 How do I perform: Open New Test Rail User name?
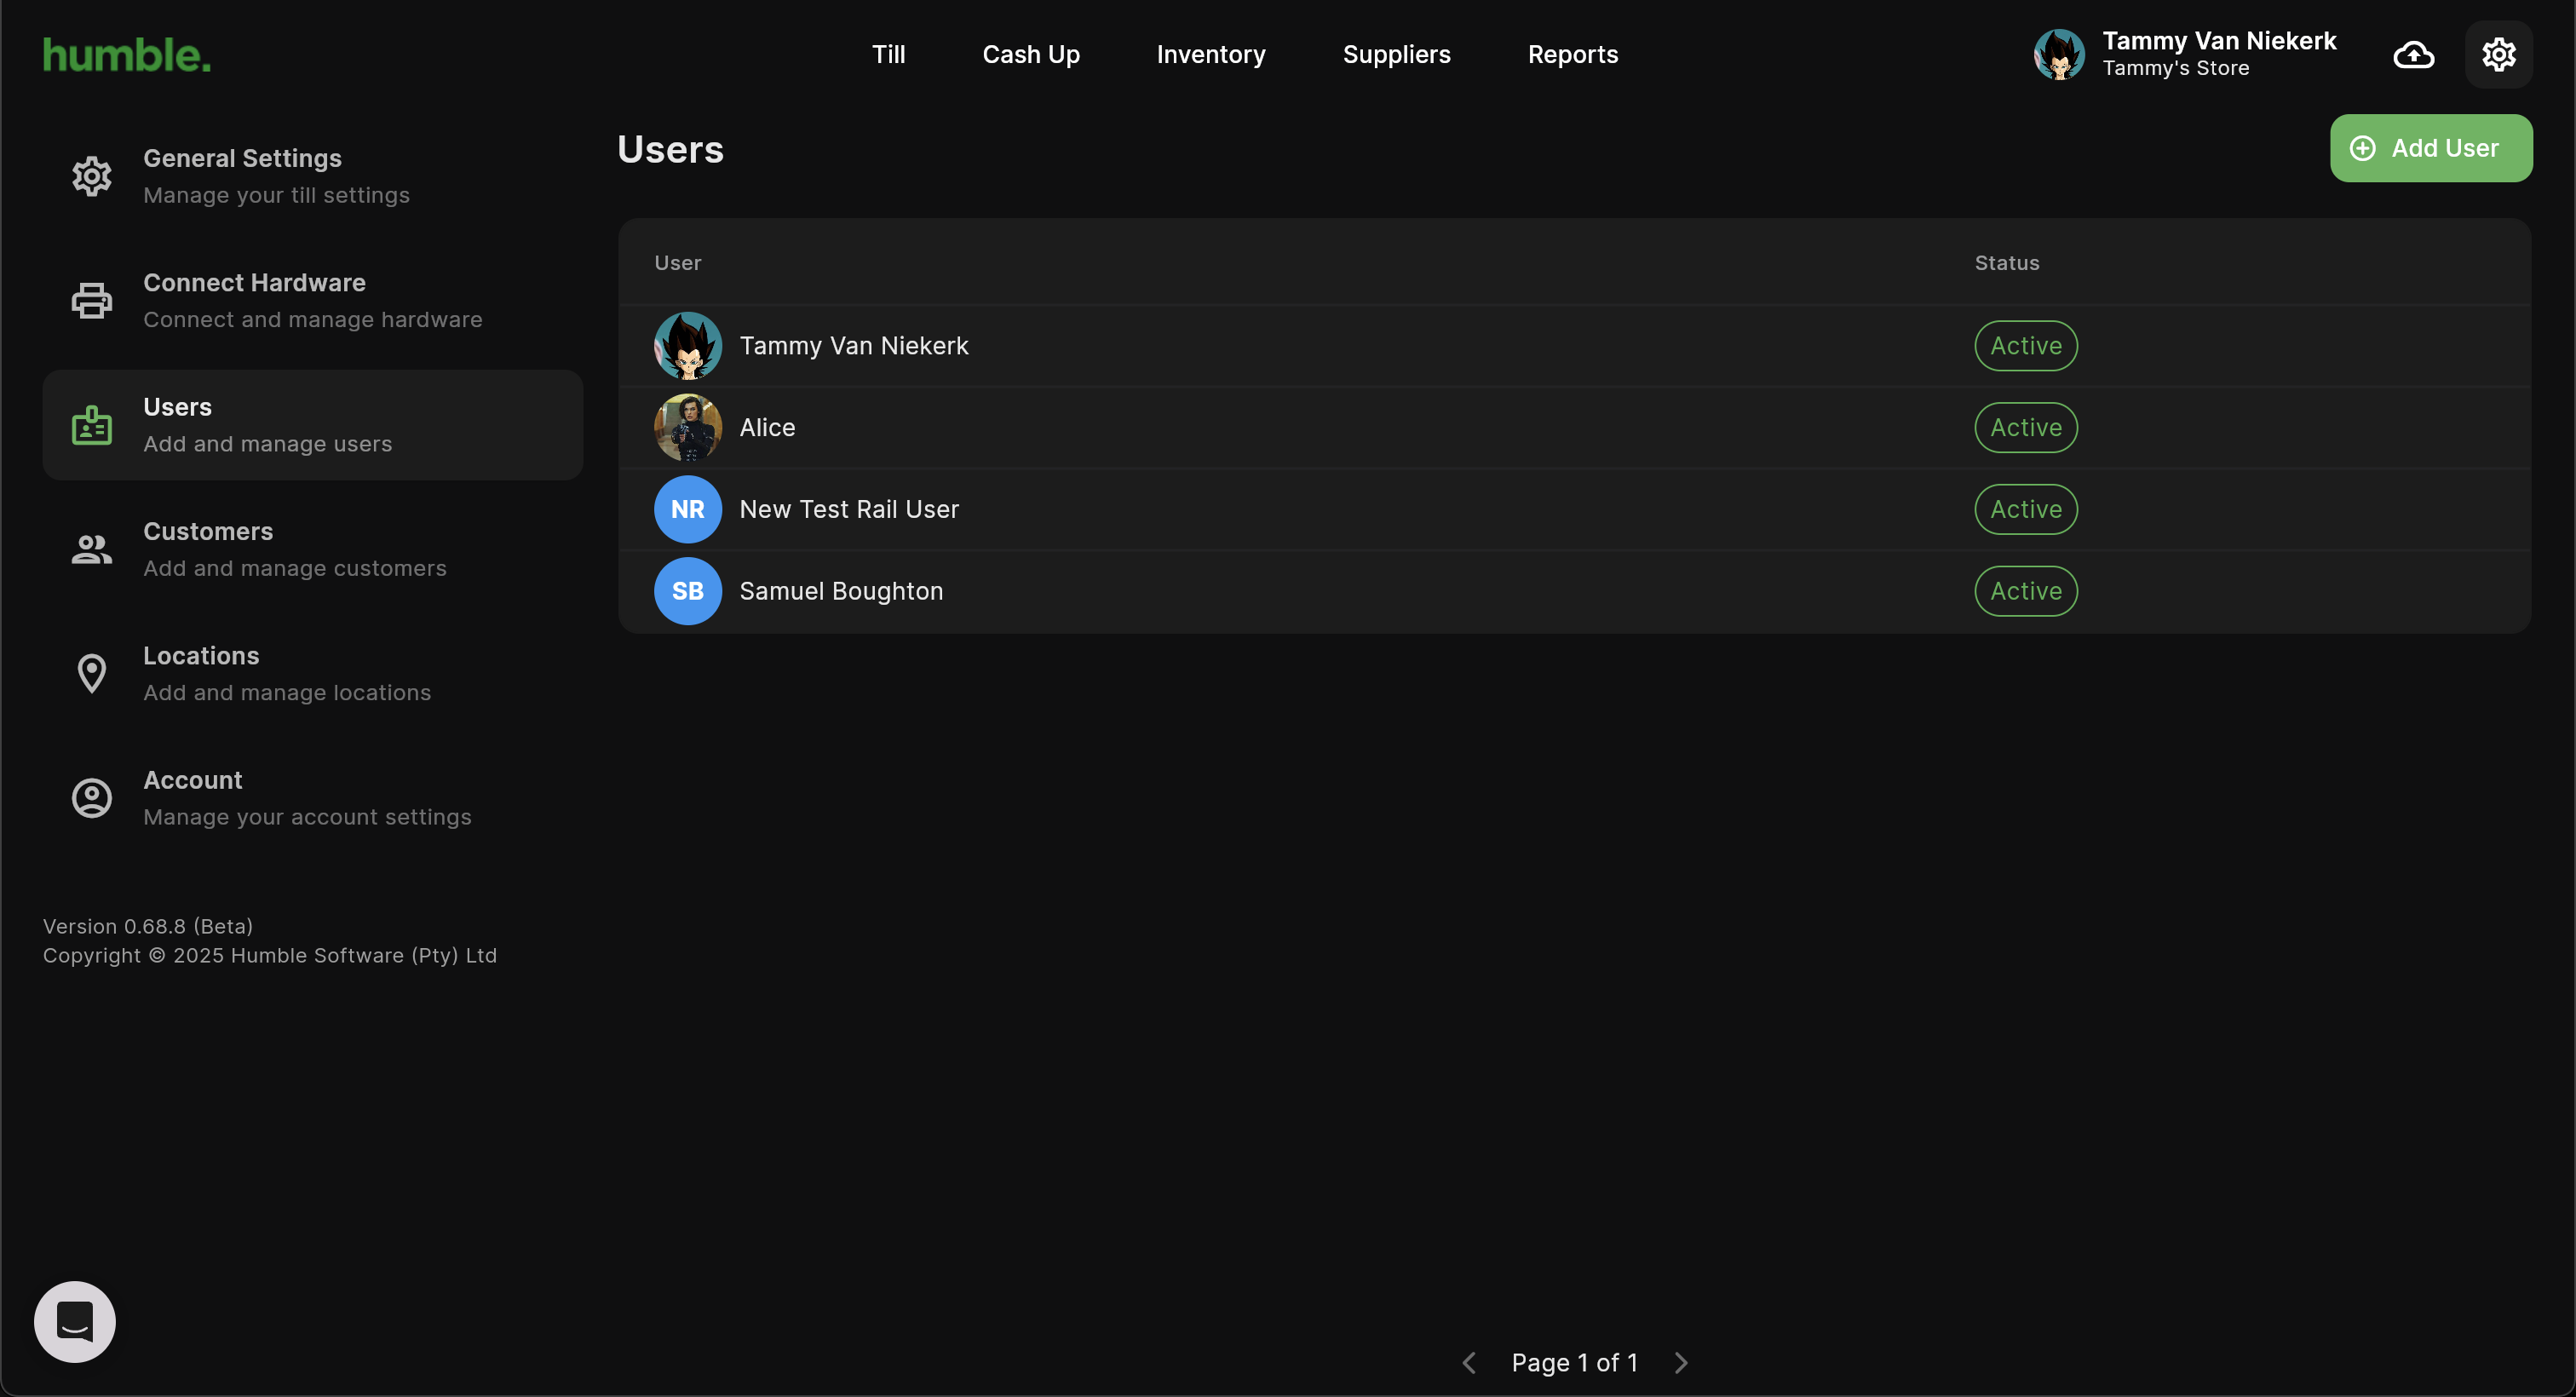(x=849, y=509)
